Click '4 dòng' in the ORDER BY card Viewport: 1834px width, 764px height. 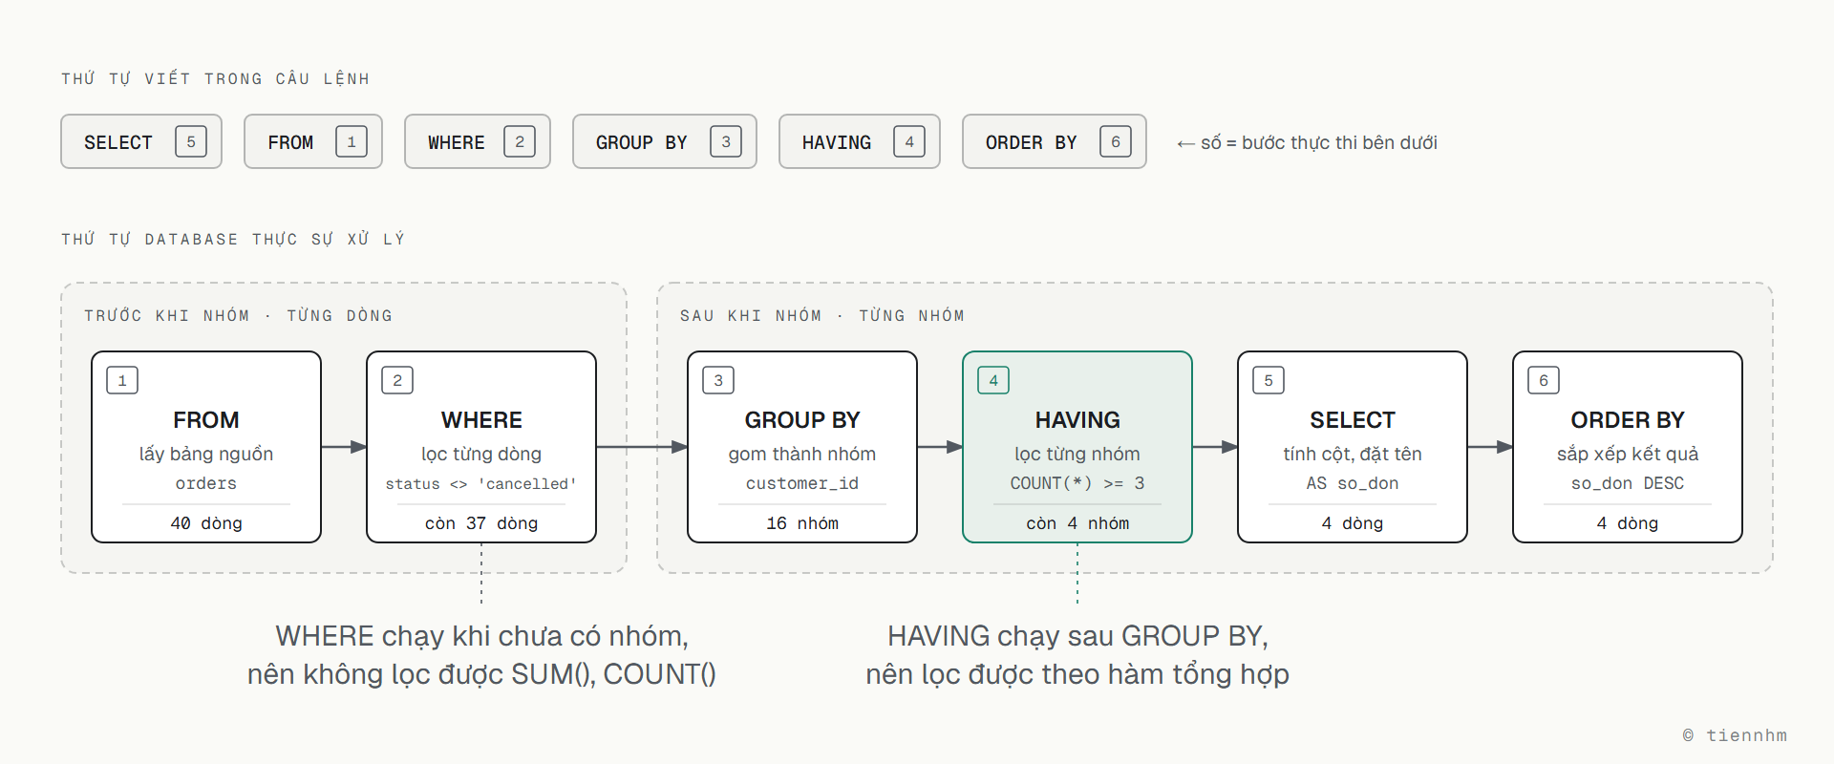point(1628,523)
